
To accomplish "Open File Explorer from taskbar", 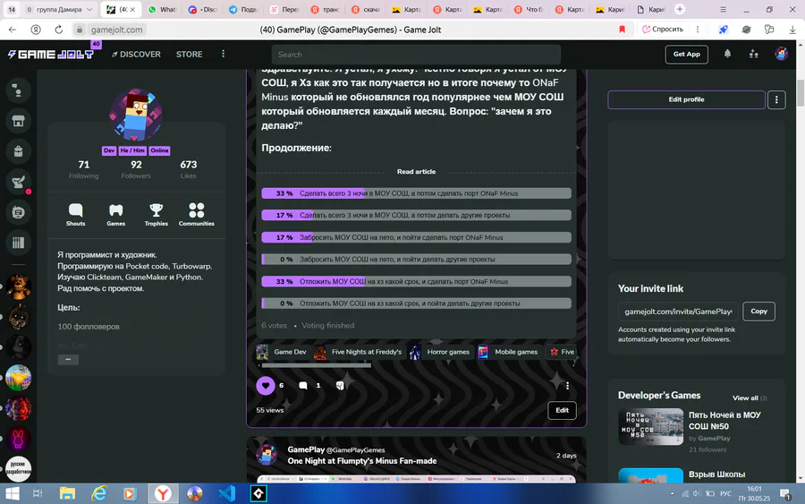I will (x=67, y=494).
